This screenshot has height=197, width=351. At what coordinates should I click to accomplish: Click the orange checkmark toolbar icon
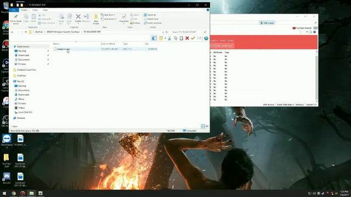coord(193,38)
